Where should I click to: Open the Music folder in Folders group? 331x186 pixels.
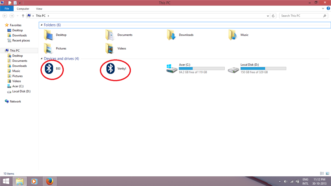coord(238,35)
